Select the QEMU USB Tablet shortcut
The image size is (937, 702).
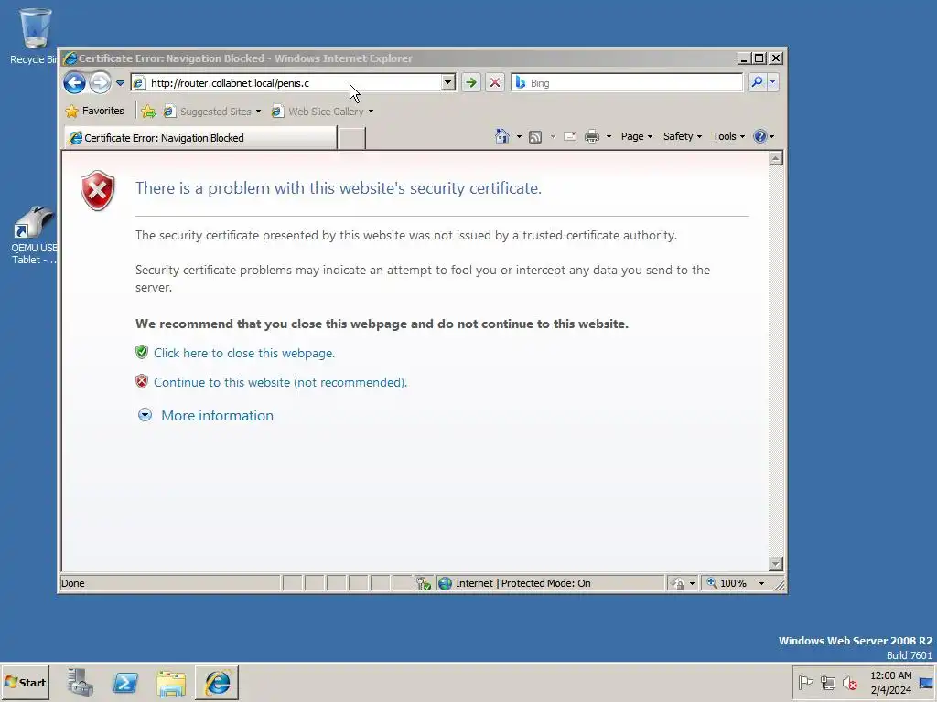pos(34,235)
